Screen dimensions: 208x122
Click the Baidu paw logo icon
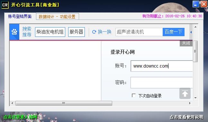[x=14, y=32]
